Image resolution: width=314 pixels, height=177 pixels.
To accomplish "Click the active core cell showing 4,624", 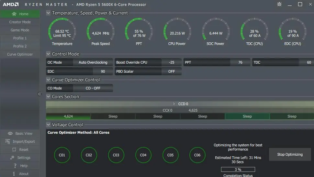I will 68,116.
